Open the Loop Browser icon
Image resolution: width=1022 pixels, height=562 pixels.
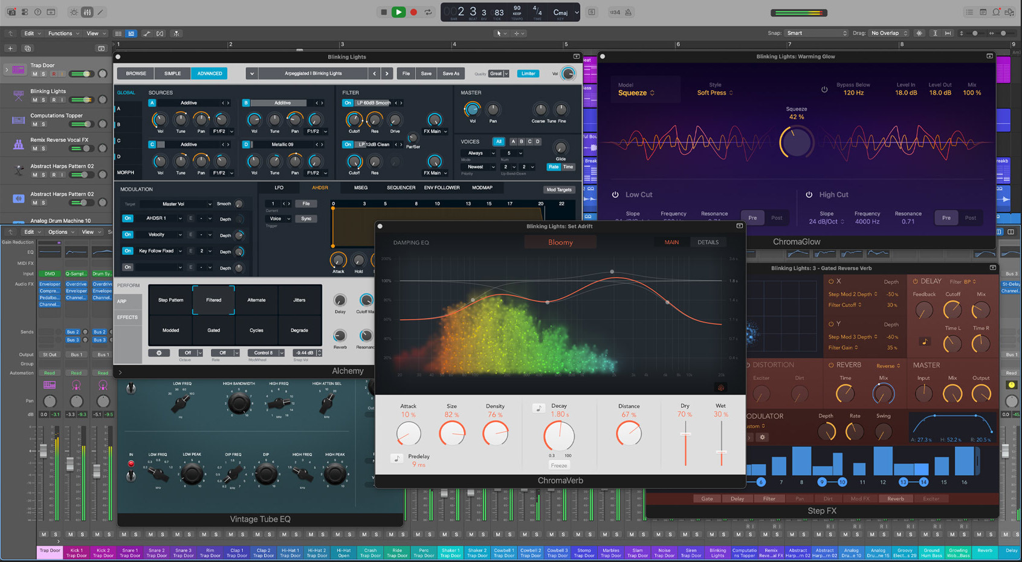click(997, 12)
